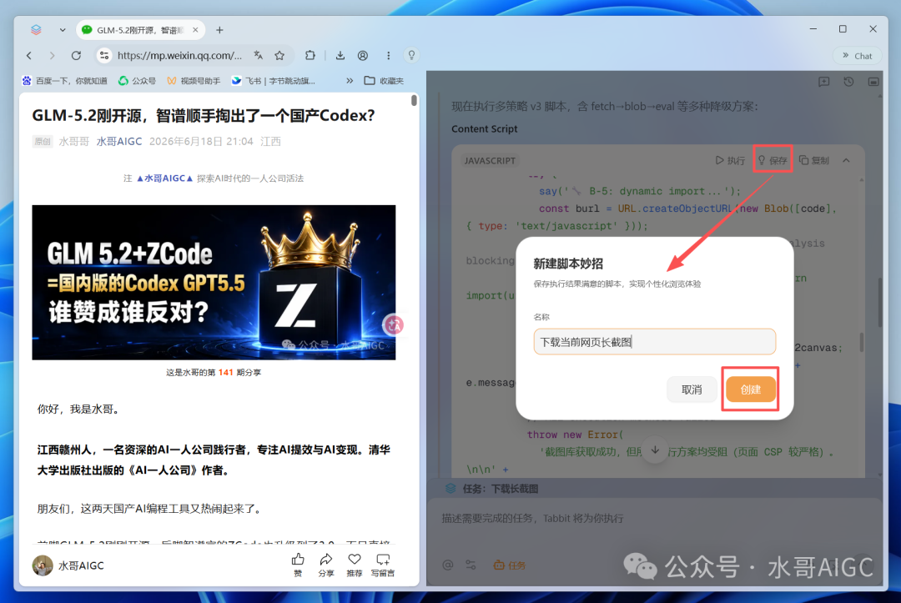The height and width of the screenshot is (603, 901).
Task: Recommend the article with 推荐 heart
Action: (355, 565)
